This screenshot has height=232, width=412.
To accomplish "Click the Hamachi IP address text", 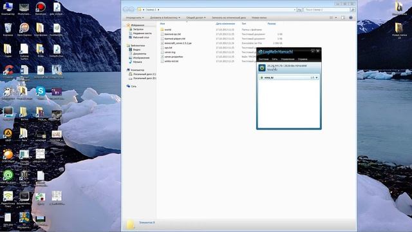I will (286, 66).
